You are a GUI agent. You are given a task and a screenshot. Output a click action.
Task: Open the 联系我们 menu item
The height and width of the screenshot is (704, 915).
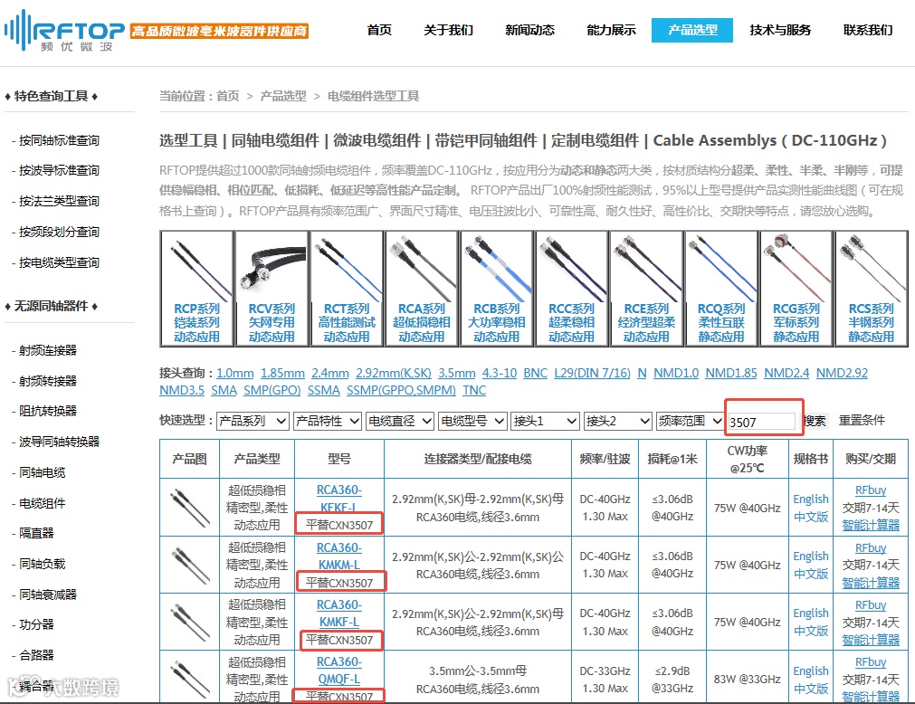(868, 30)
